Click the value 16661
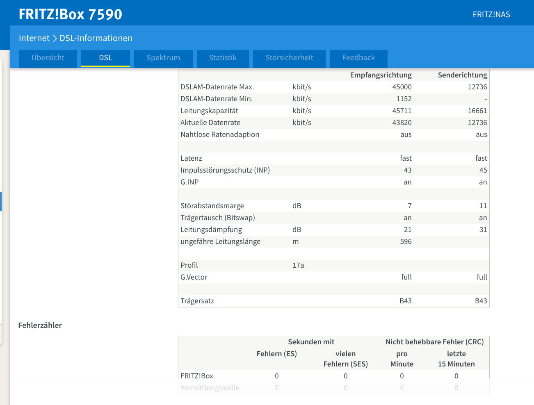The image size is (534, 405). pos(477,111)
